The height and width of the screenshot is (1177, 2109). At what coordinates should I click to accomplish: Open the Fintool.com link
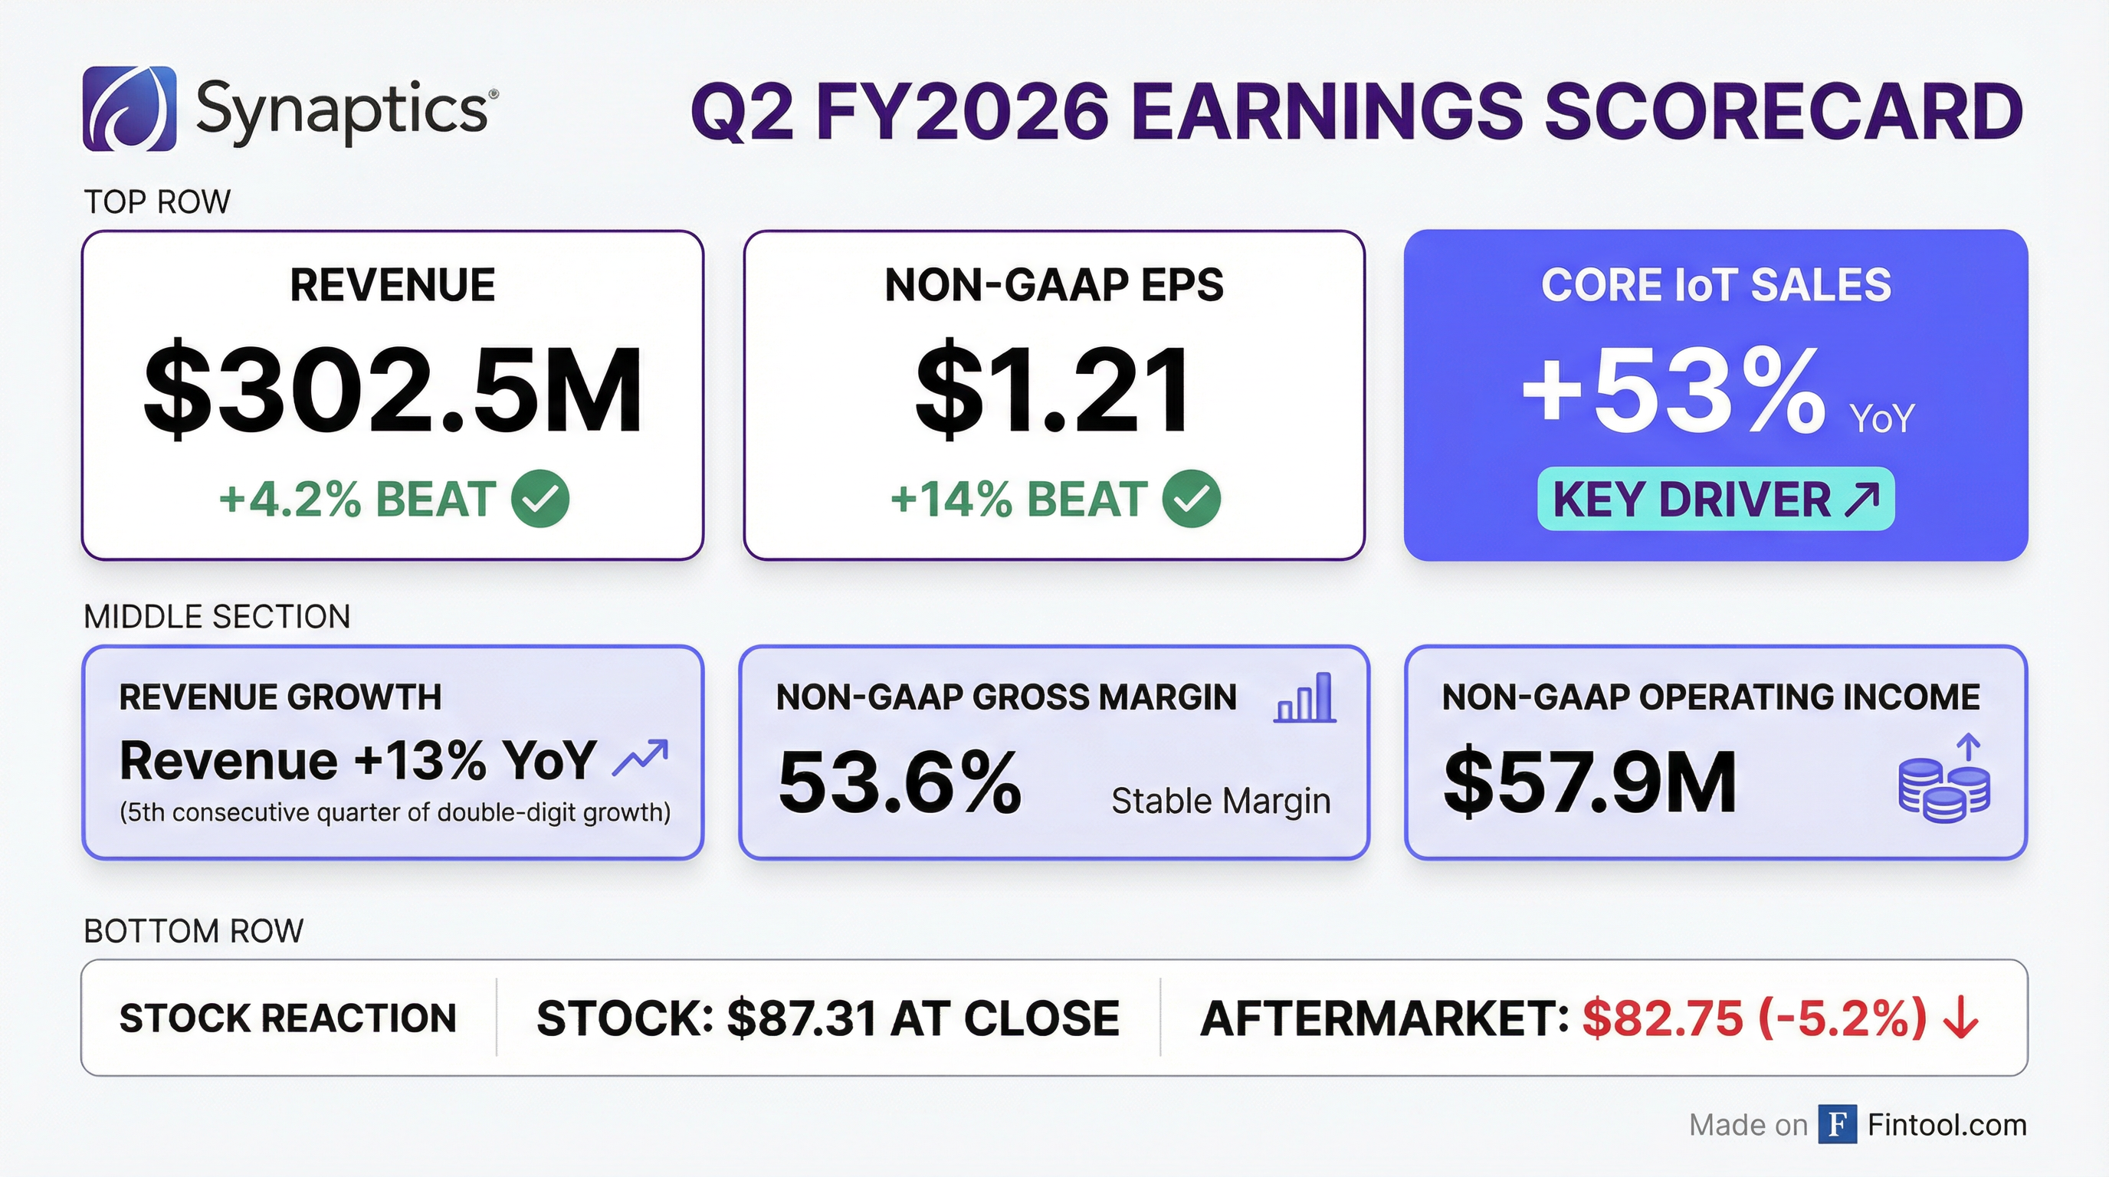pyautogui.click(x=1947, y=1125)
